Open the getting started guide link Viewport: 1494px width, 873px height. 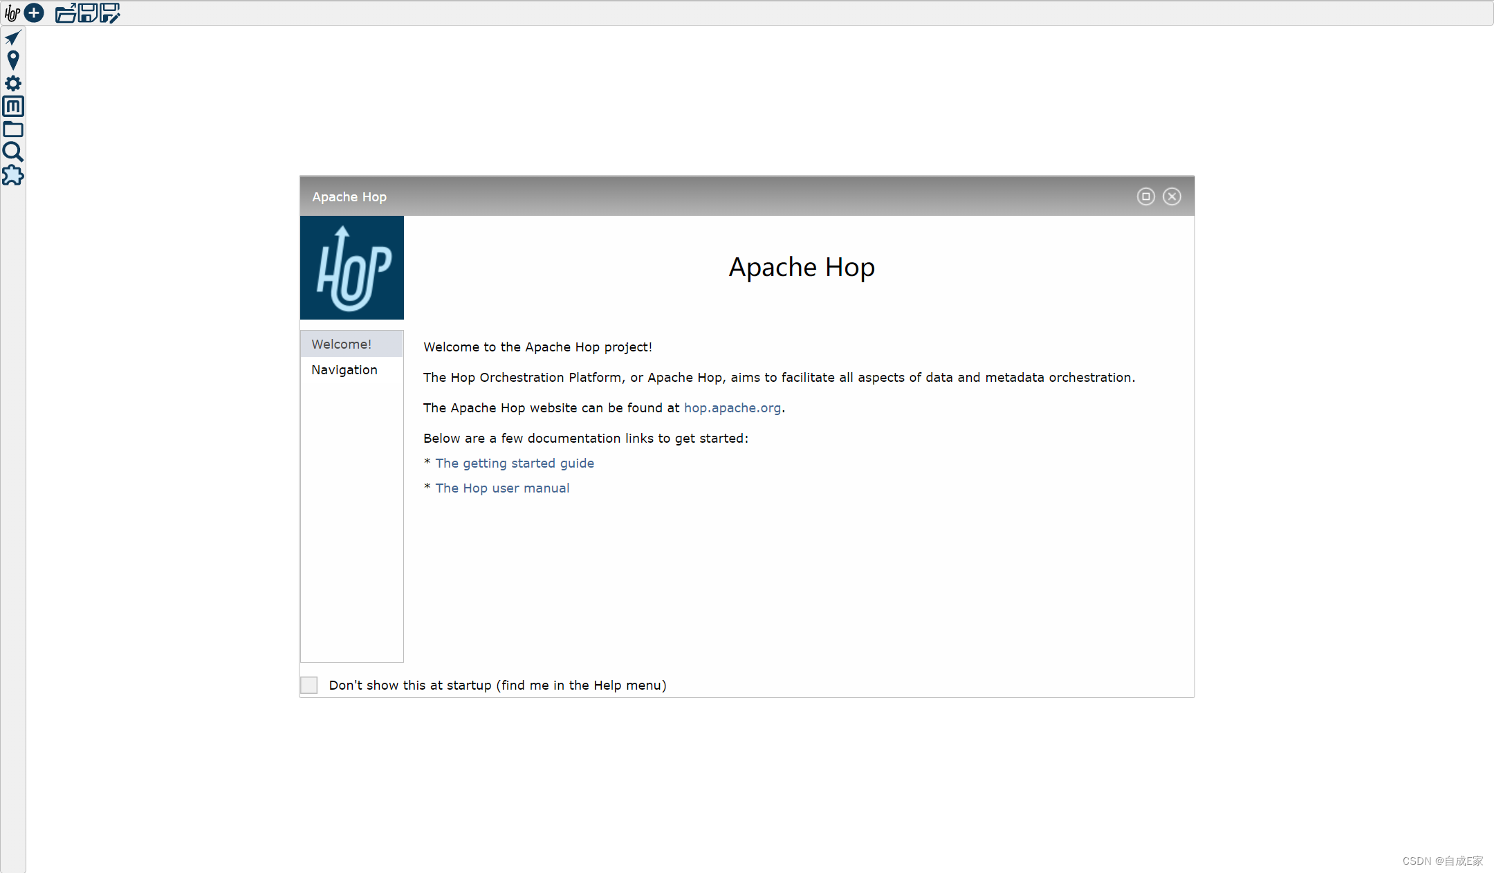(514, 463)
